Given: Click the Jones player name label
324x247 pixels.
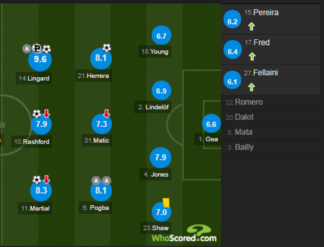Looking at the screenshot, I should tap(155, 174).
